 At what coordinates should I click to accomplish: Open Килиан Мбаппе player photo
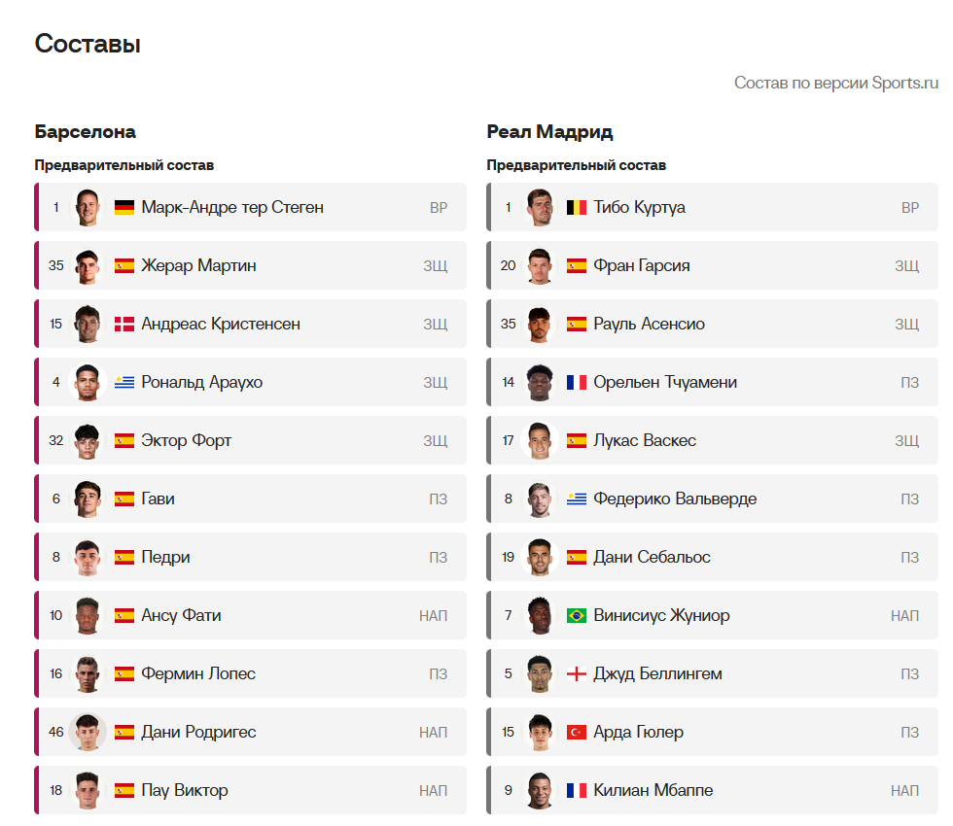[x=540, y=790]
